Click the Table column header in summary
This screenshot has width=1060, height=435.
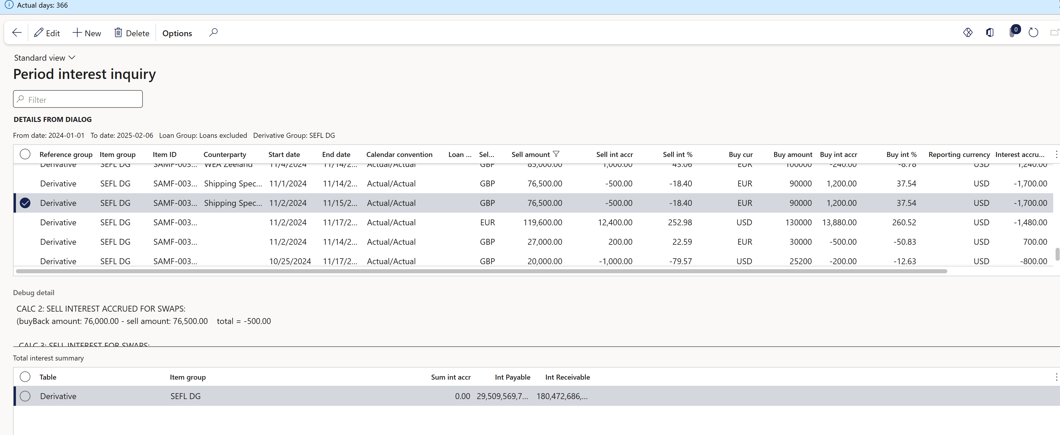(x=48, y=377)
